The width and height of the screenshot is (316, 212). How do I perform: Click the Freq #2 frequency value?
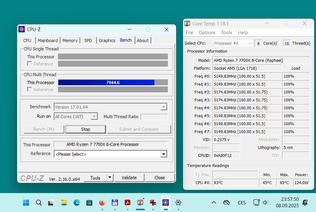tap(247, 92)
